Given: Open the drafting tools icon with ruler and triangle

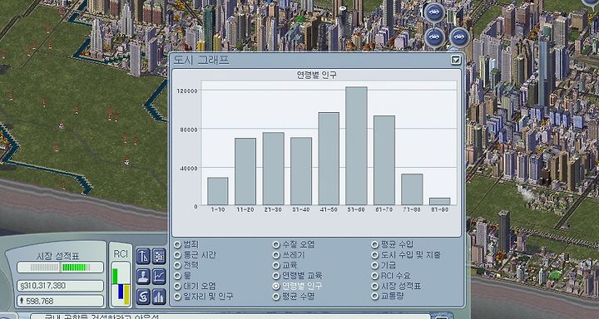Looking at the screenshot, I should coord(143,256).
